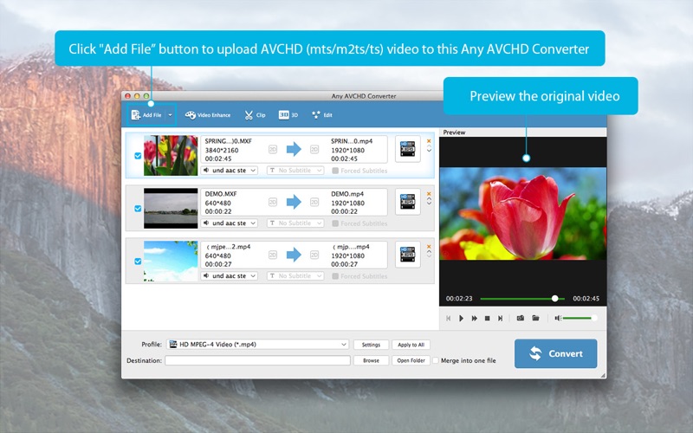Open the 3D settings tool
Viewport: 693px width, 433px height.
(x=288, y=115)
